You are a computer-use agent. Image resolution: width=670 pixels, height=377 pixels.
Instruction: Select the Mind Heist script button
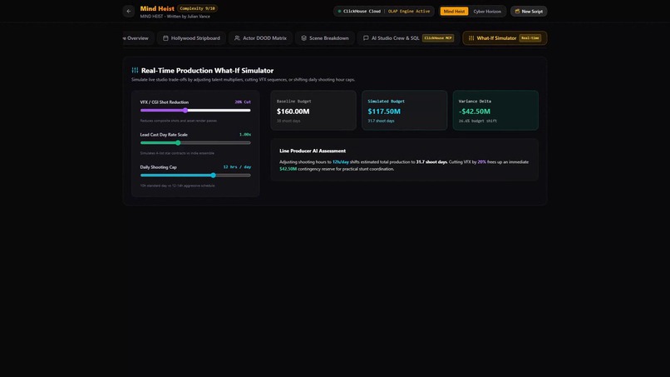point(454,11)
